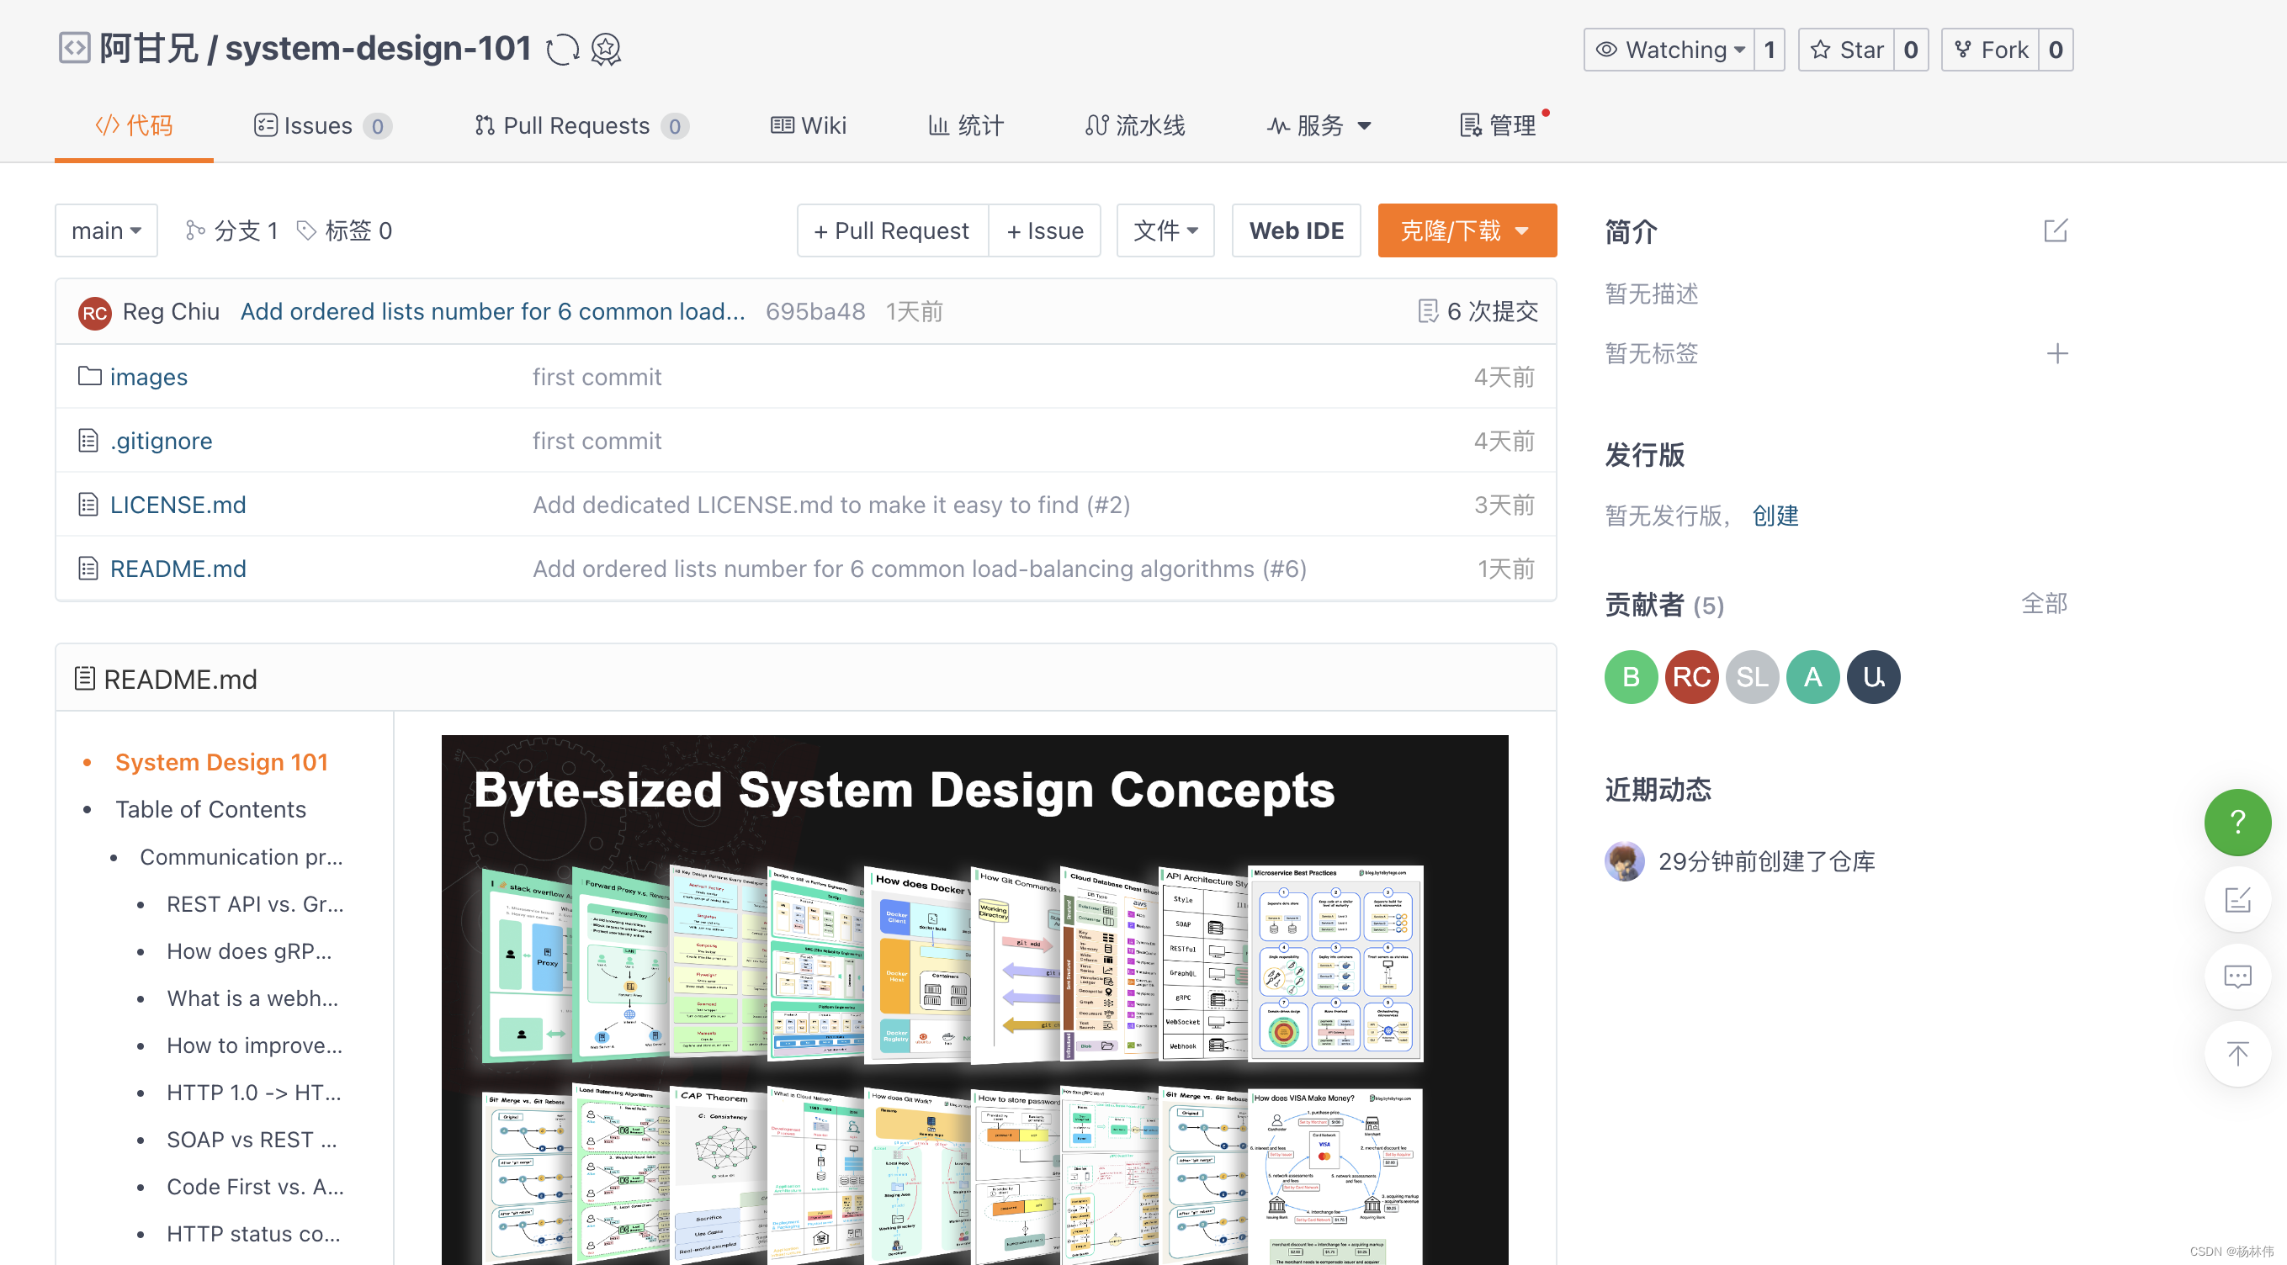Open the main branch dropdown
This screenshot has width=2287, height=1265.
[106, 230]
